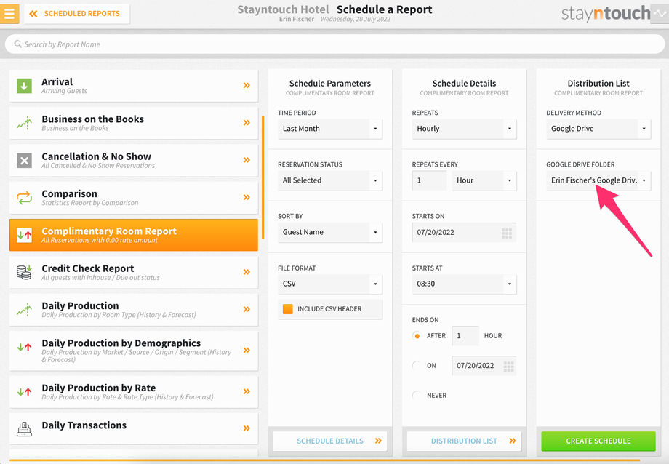The image size is (669, 464).
Task: Open the Repeats Every Hour unit dropdown
Action: point(484,180)
